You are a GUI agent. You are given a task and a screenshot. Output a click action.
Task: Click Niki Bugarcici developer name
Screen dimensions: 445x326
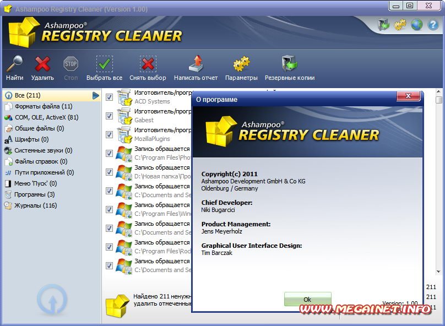pos(218,210)
